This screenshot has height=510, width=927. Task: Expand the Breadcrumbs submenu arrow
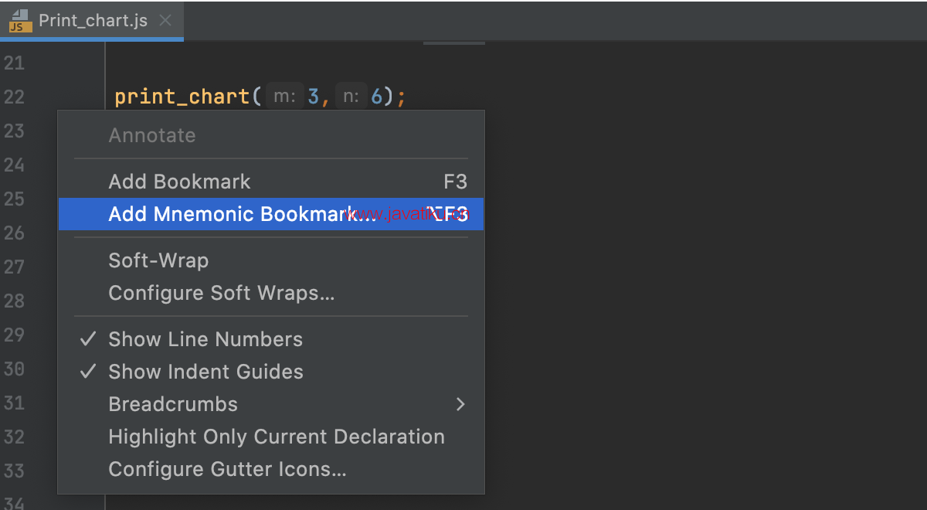[460, 404]
